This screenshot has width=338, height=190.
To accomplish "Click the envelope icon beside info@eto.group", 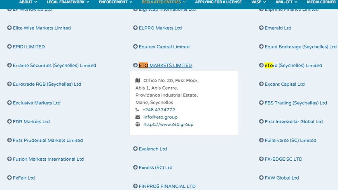I will point(138,117).
